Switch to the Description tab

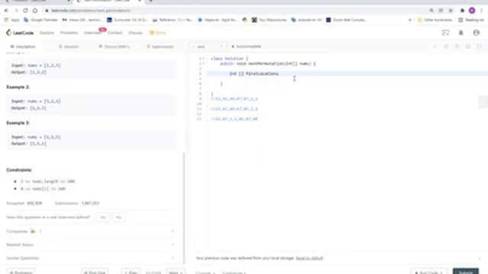coord(23,46)
